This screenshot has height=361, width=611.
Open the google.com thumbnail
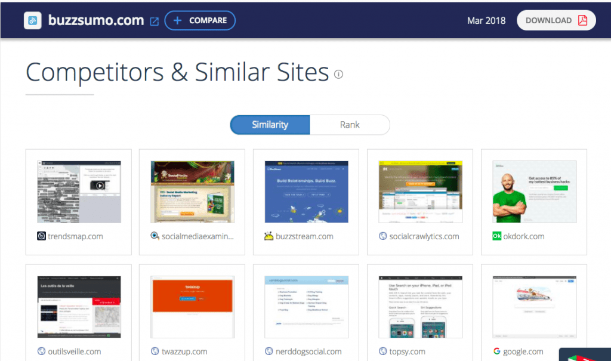click(534, 307)
